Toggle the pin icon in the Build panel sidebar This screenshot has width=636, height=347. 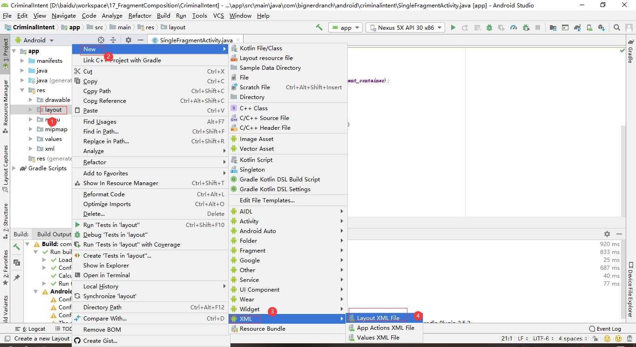[17, 278]
